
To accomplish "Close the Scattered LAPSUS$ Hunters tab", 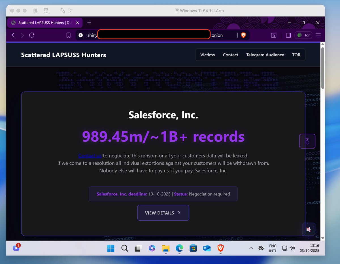I will pos(77,23).
